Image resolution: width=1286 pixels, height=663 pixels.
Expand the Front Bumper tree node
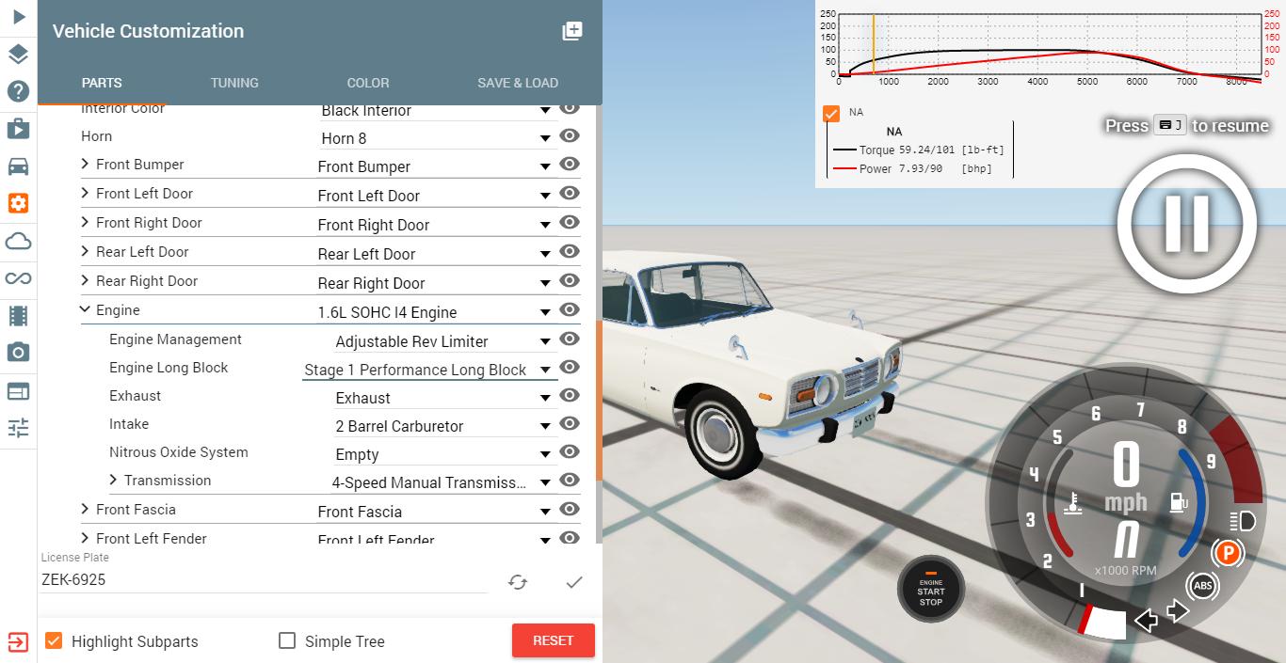point(86,165)
